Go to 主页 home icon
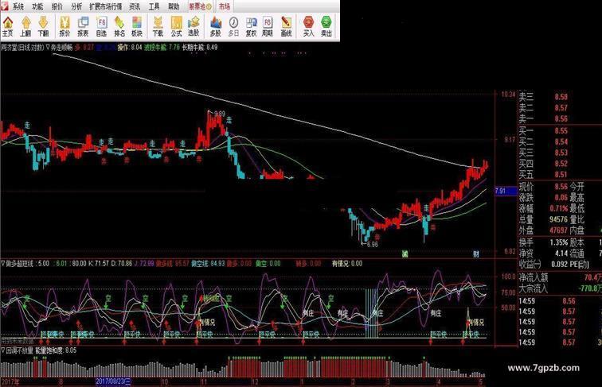Viewport: 602px width, 387px height. pyautogui.click(x=8, y=26)
